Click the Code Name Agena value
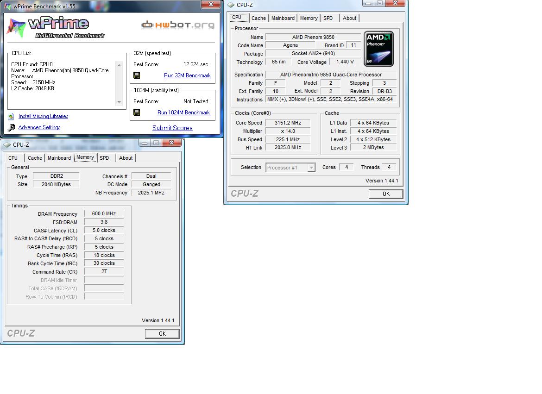Image resolution: width=542 pixels, height=394 pixels. click(290, 45)
